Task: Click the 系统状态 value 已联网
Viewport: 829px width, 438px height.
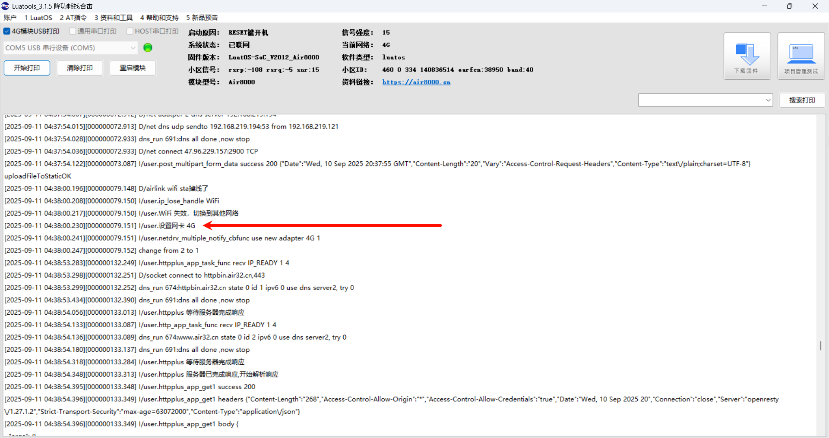Action: (239, 45)
